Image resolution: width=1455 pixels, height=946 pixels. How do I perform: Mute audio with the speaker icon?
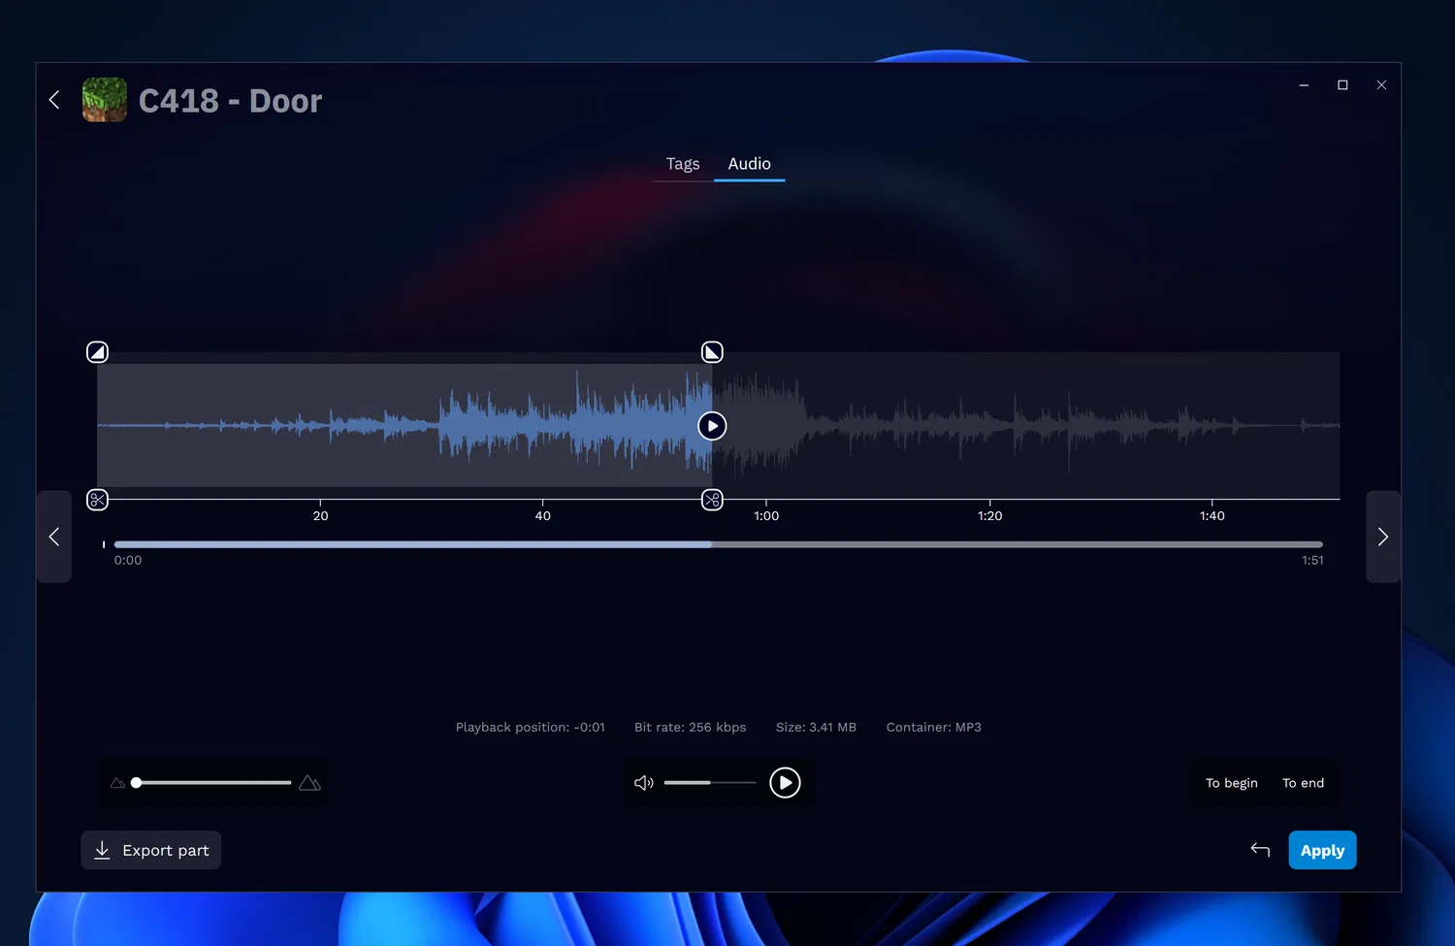coord(644,783)
